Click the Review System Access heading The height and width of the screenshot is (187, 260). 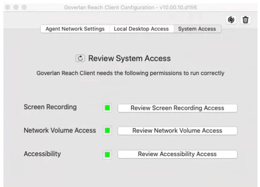[x=129, y=58]
